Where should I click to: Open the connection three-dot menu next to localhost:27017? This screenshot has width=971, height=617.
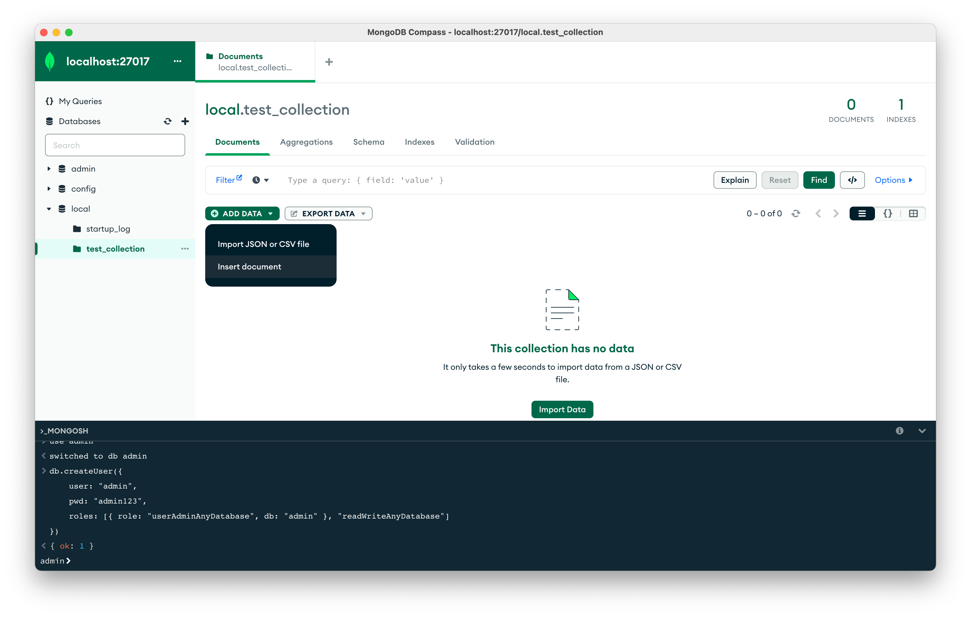[x=177, y=61]
